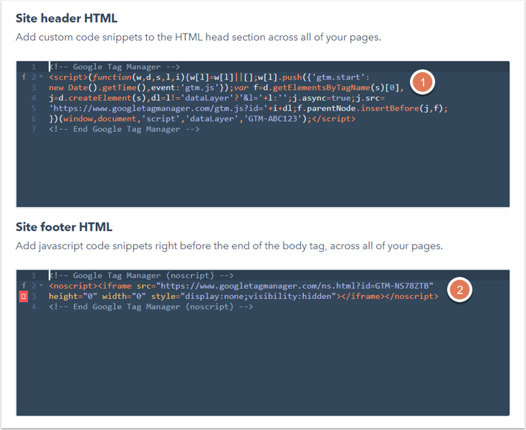Collapse the script block in header editor
The width and height of the screenshot is (526, 430).
click(x=41, y=77)
